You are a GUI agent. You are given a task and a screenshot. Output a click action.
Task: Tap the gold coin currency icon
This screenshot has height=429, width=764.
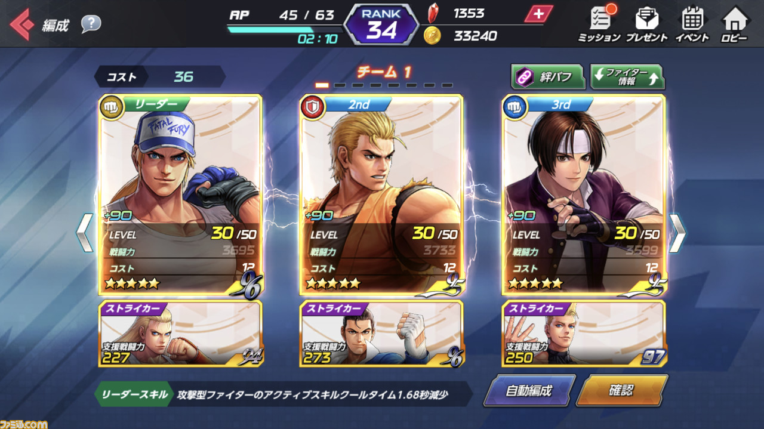(x=432, y=35)
